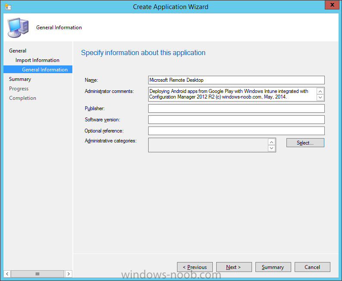Screen dimensions: 342x281
Task: Click the comments box down arrow
Action: pyautogui.click(x=320, y=97)
